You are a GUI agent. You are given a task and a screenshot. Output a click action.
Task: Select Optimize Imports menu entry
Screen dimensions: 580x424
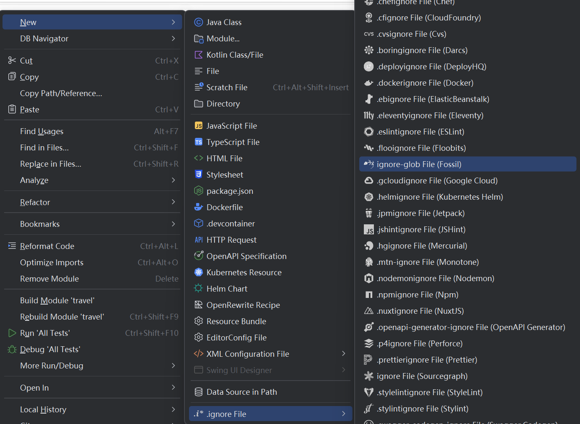pyautogui.click(x=93, y=262)
